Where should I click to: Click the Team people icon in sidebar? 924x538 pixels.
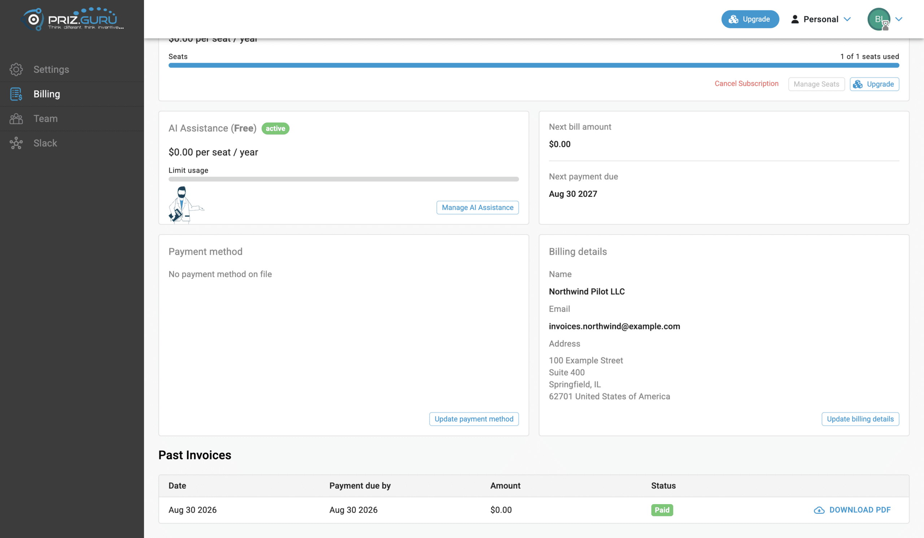click(16, 119)
